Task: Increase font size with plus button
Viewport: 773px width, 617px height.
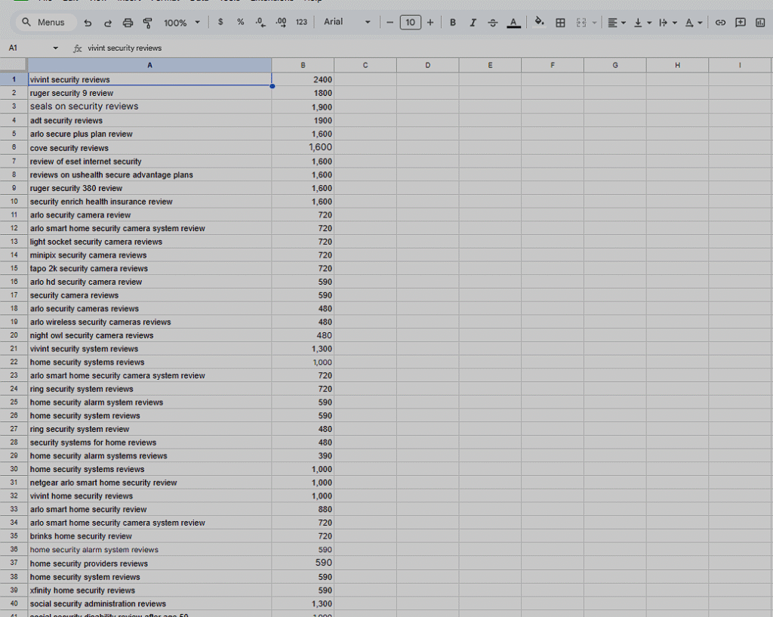Action: click(x=430, y=23)
